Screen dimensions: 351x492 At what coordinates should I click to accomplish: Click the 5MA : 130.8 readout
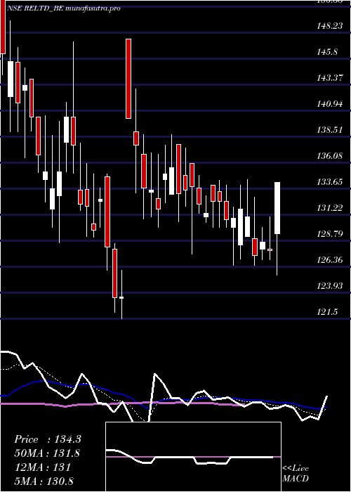pyautogui.click(x=44, y=481)
